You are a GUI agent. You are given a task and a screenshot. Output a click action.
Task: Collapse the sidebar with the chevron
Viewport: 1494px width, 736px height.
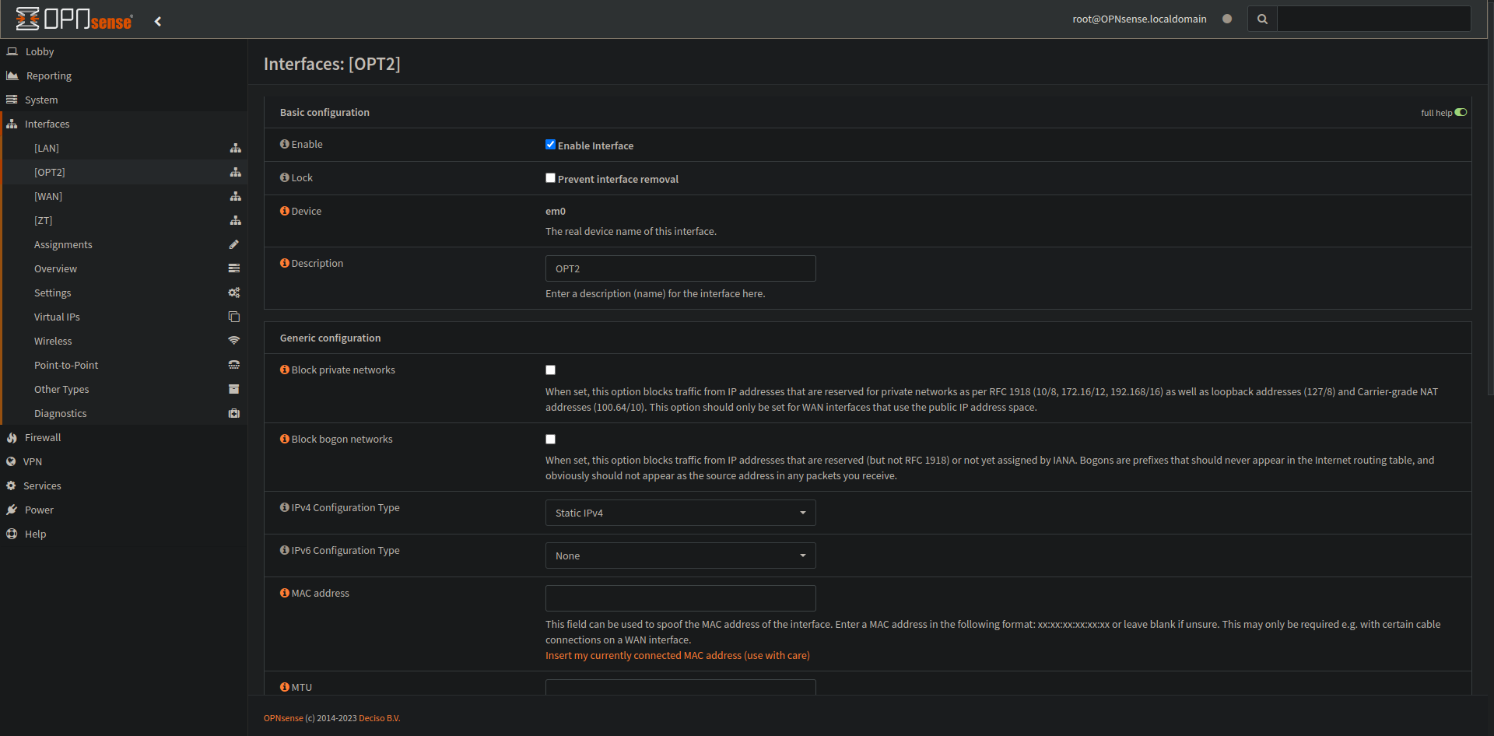click(x=158, y=21)
